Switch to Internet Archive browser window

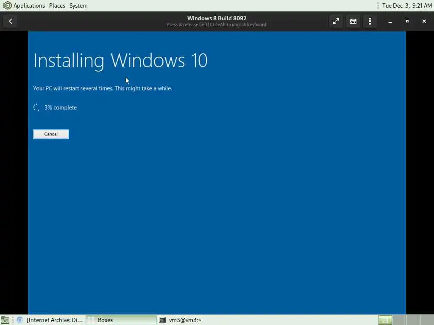(x=50, y=320)
